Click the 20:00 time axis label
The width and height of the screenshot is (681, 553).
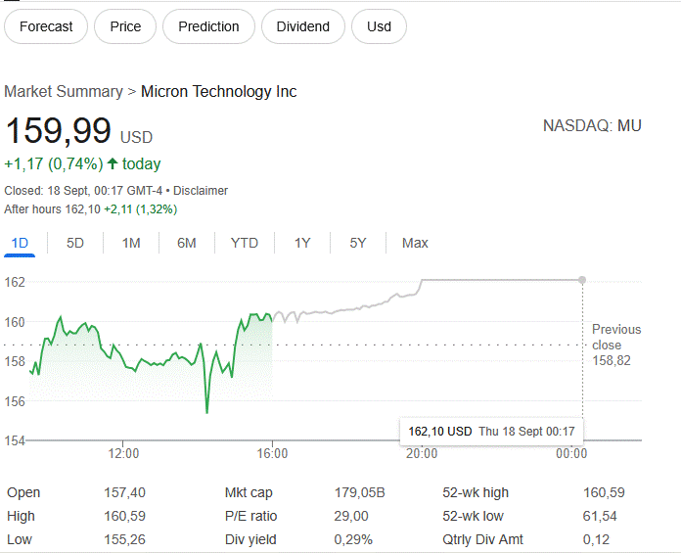click(x=422, y=453)
